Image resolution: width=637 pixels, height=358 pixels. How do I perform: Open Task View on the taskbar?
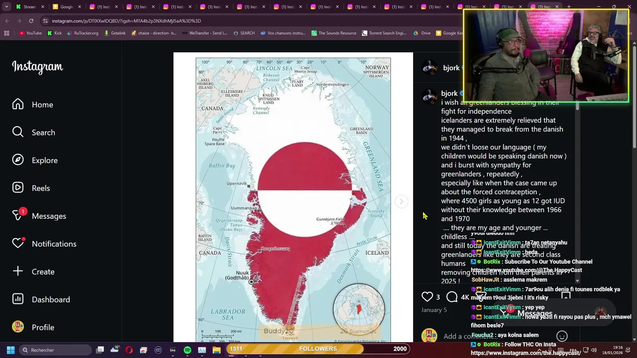coord(100,350)
